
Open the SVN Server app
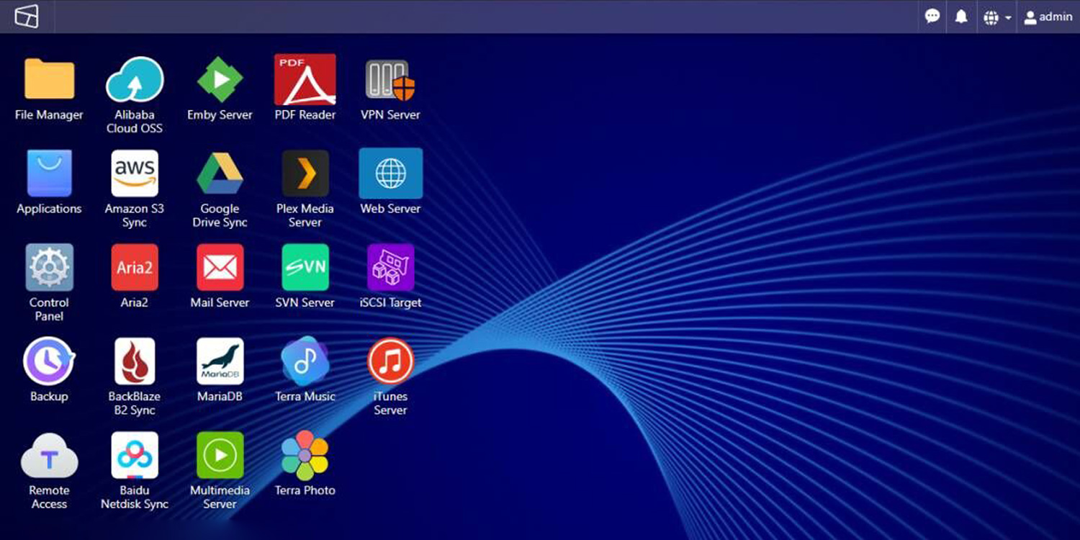pyautogui.click(x=305, y=267)
